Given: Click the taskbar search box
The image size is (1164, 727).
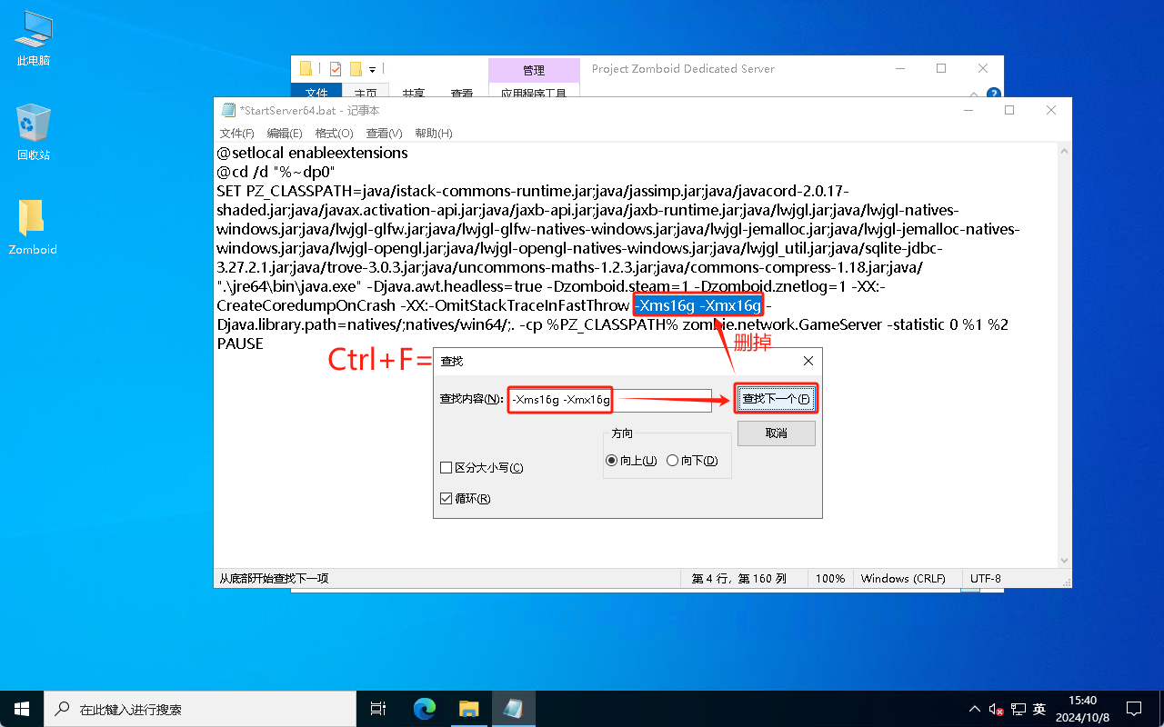Looking at the screenshot, I should (x=200, y=709).
